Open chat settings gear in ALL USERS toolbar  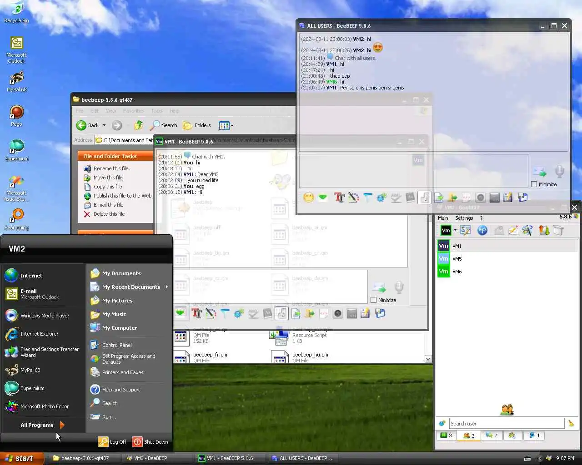[x=382, y=198]
